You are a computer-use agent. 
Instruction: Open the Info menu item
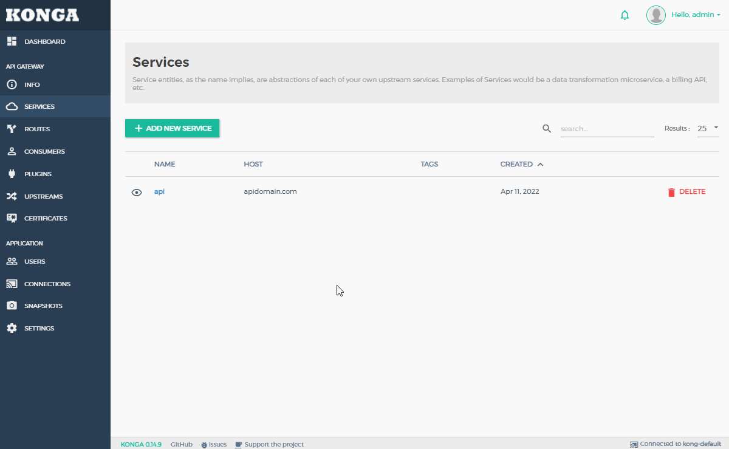(32, 84)
